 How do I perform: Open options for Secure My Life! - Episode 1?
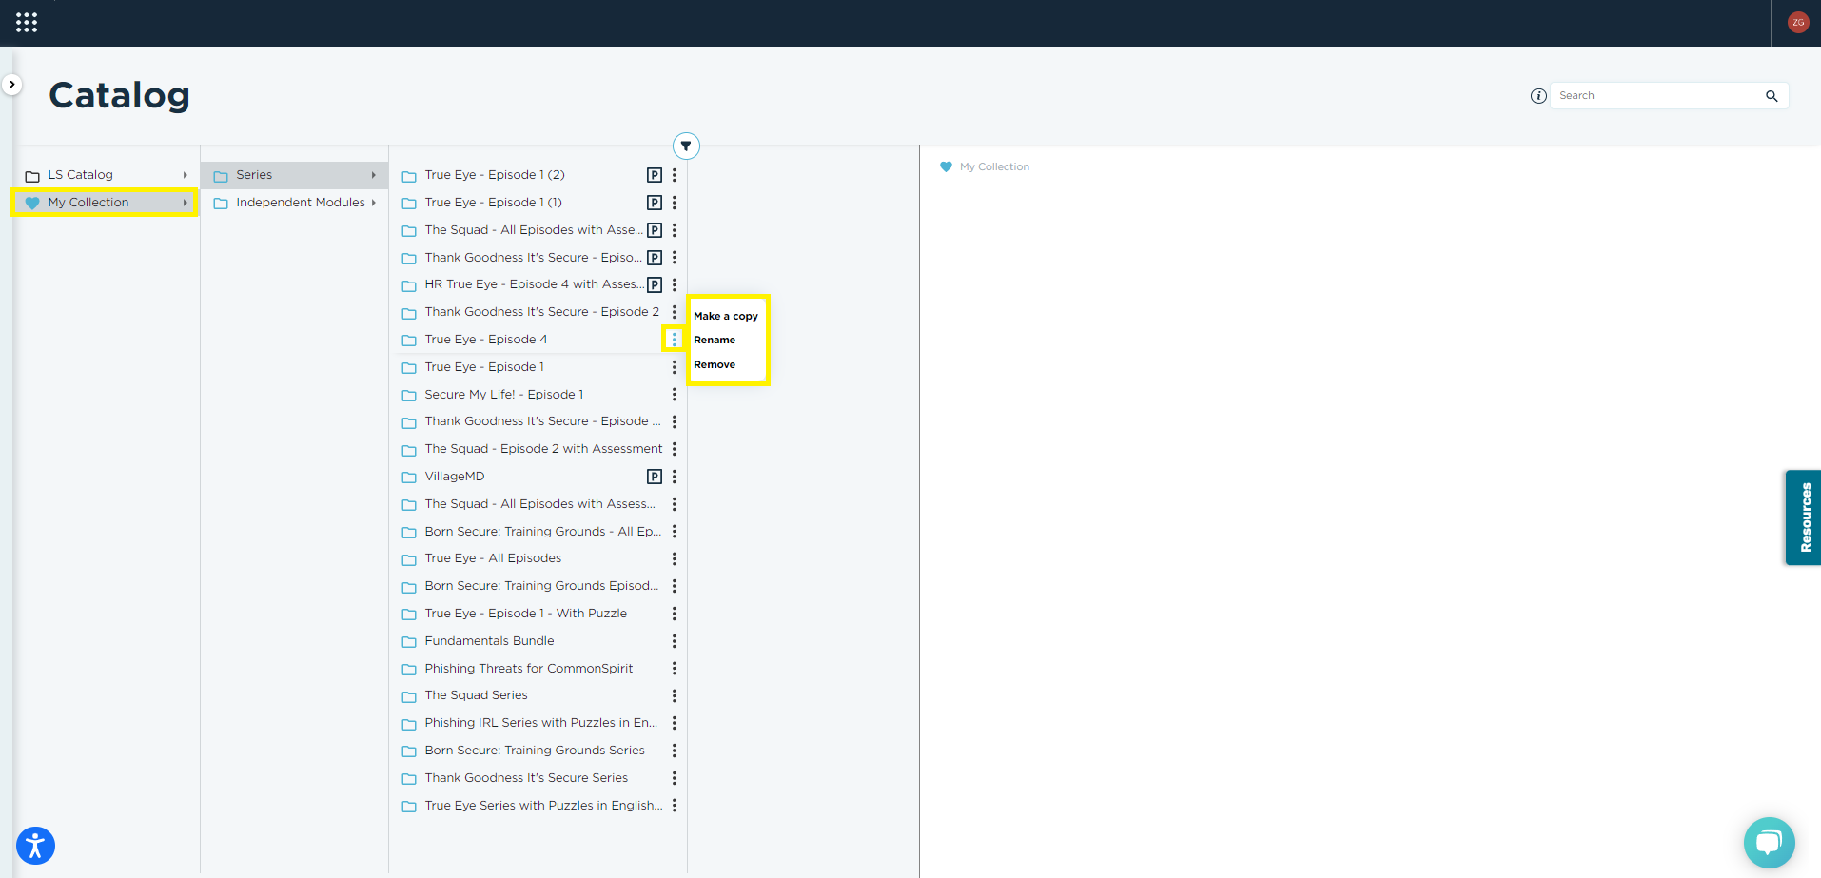pyautogui.click(x=674, y=395)
